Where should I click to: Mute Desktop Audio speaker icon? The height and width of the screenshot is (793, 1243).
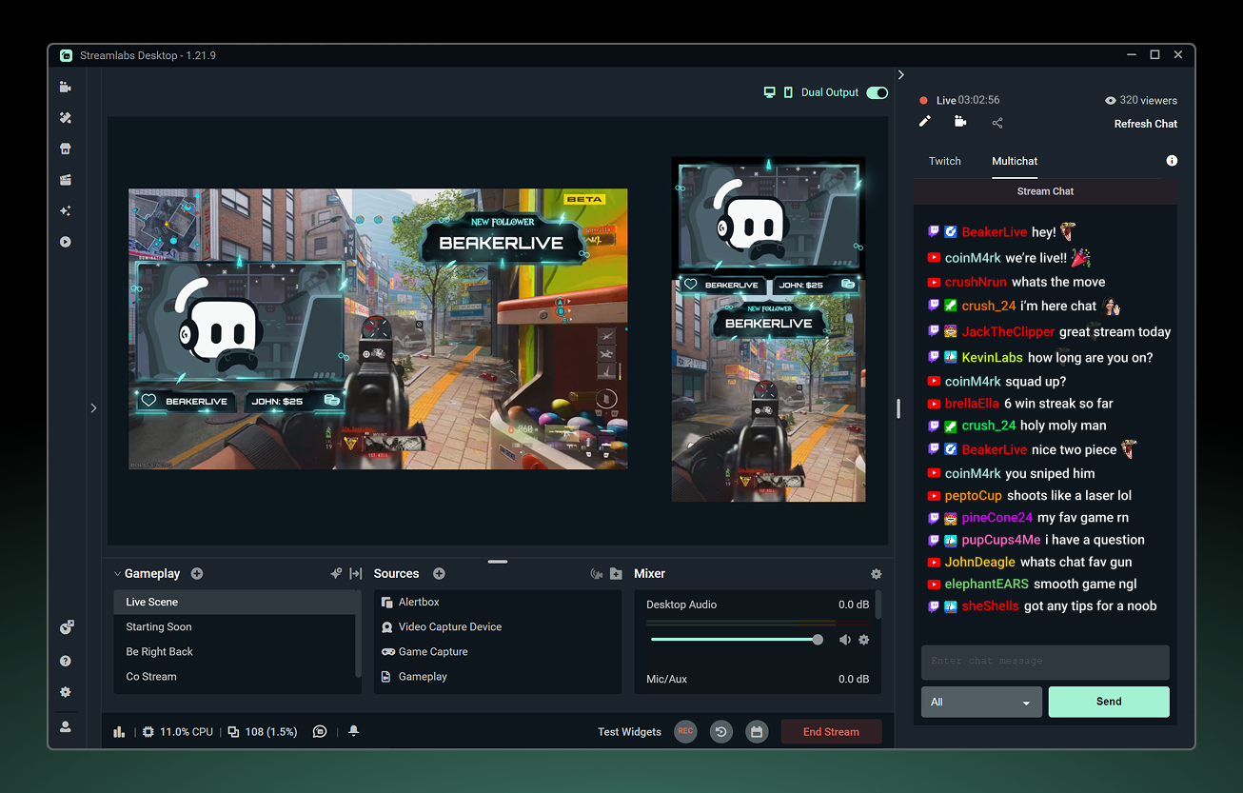tap(844, 640)
